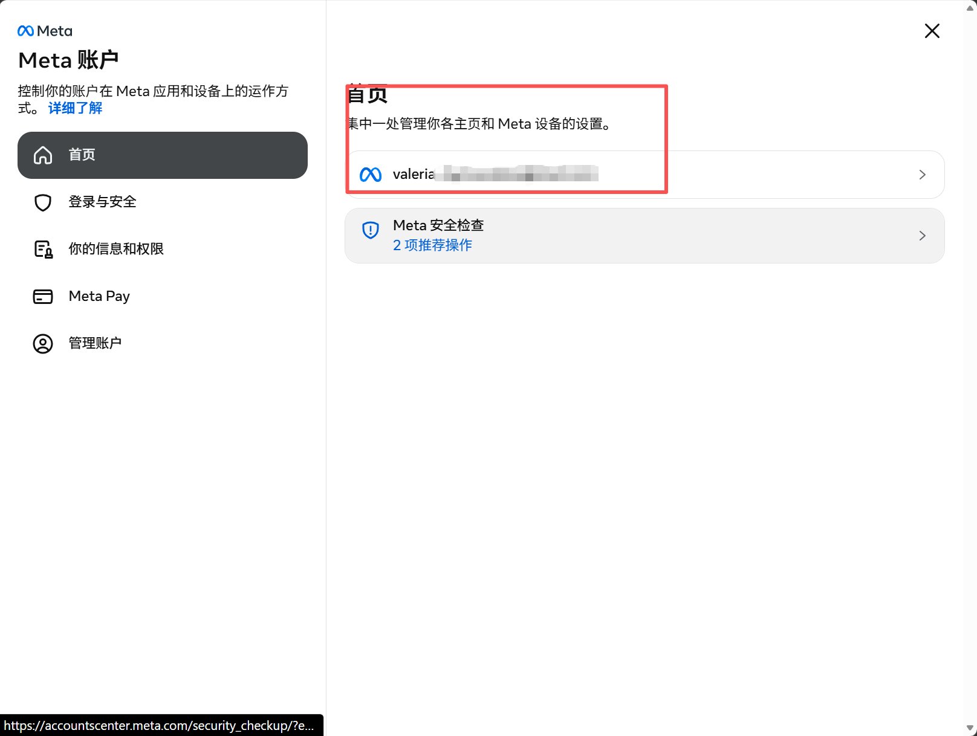
Task: Open the valeria account card
Action: [x=644, y=175]
